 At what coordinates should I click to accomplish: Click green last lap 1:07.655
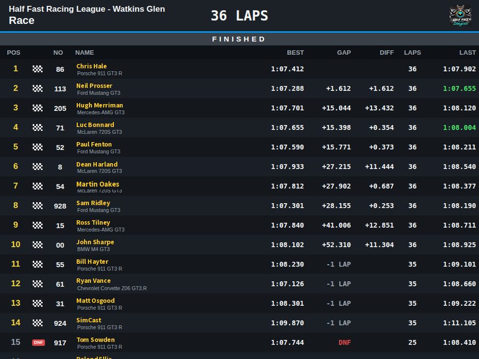459,88
